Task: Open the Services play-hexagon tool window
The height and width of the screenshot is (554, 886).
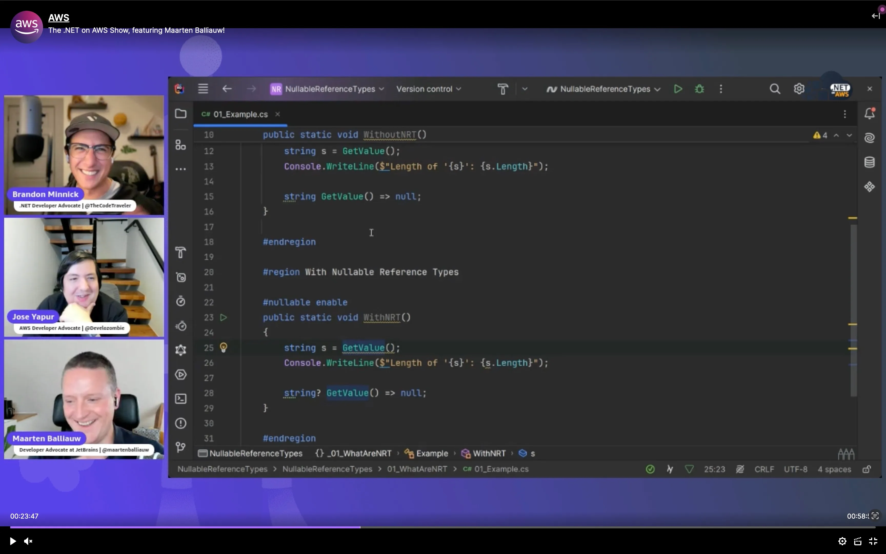Action: click(180, 374)
